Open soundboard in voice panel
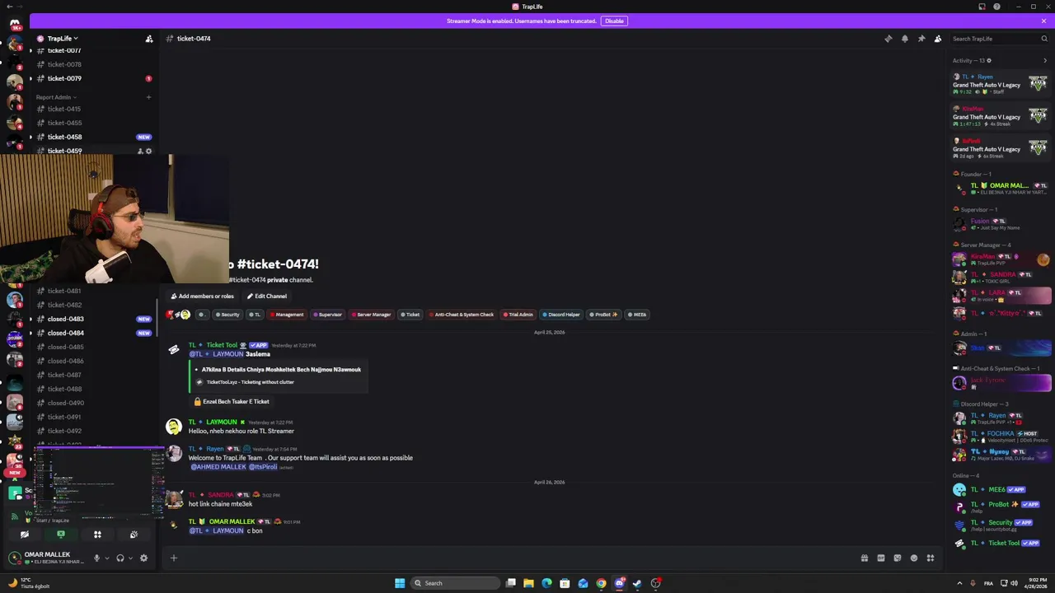Image resolution: width=1055 pixels, height=593 pixels. click(134, 535)
